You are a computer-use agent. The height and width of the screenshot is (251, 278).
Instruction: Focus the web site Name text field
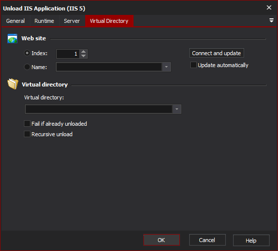point(109,67)
